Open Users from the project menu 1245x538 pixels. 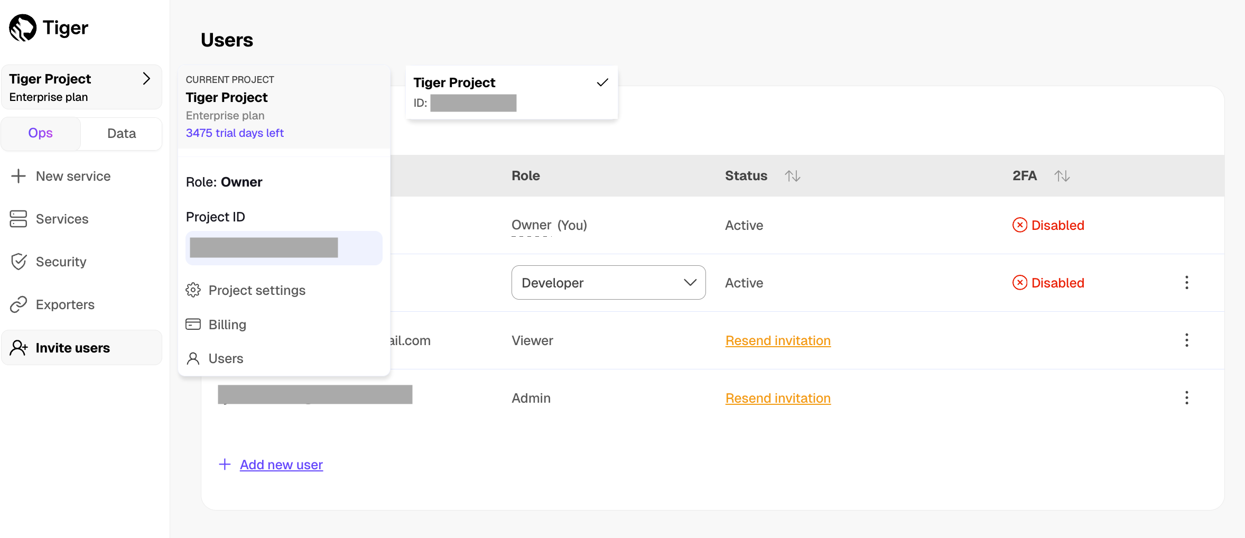coord(226,359)
